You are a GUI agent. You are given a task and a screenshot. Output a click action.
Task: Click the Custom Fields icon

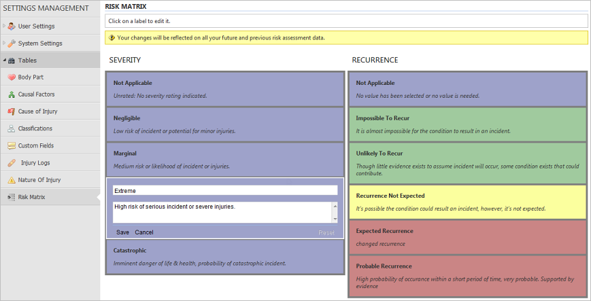click(x=12, y=145)
